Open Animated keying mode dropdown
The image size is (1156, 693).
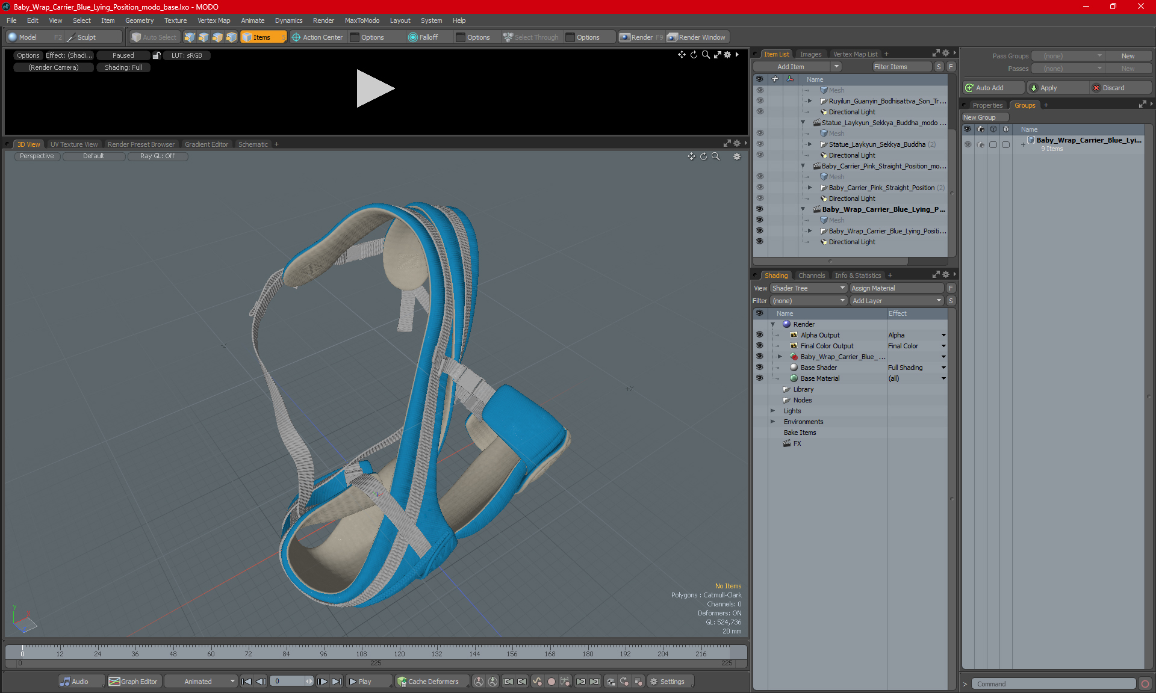pos(201,682)
